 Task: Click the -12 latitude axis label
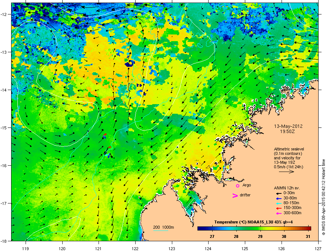(4, 14)
